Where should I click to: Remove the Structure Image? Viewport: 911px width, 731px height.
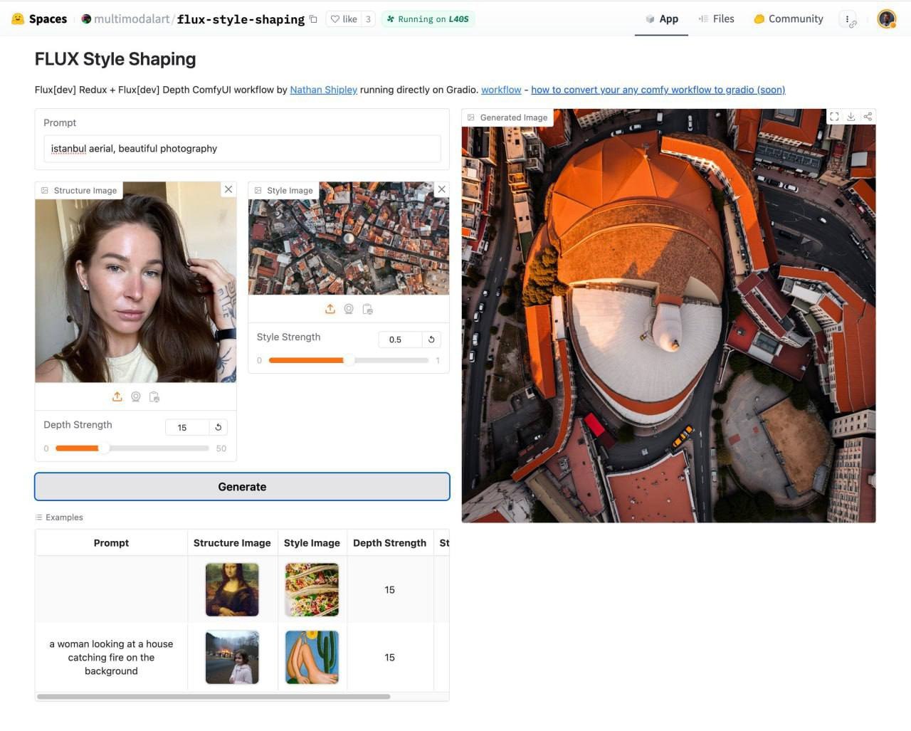click(x=228, y=189)
